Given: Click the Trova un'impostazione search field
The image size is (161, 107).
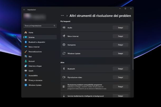Looking at the screenshot, I should [x=39, y=26].
